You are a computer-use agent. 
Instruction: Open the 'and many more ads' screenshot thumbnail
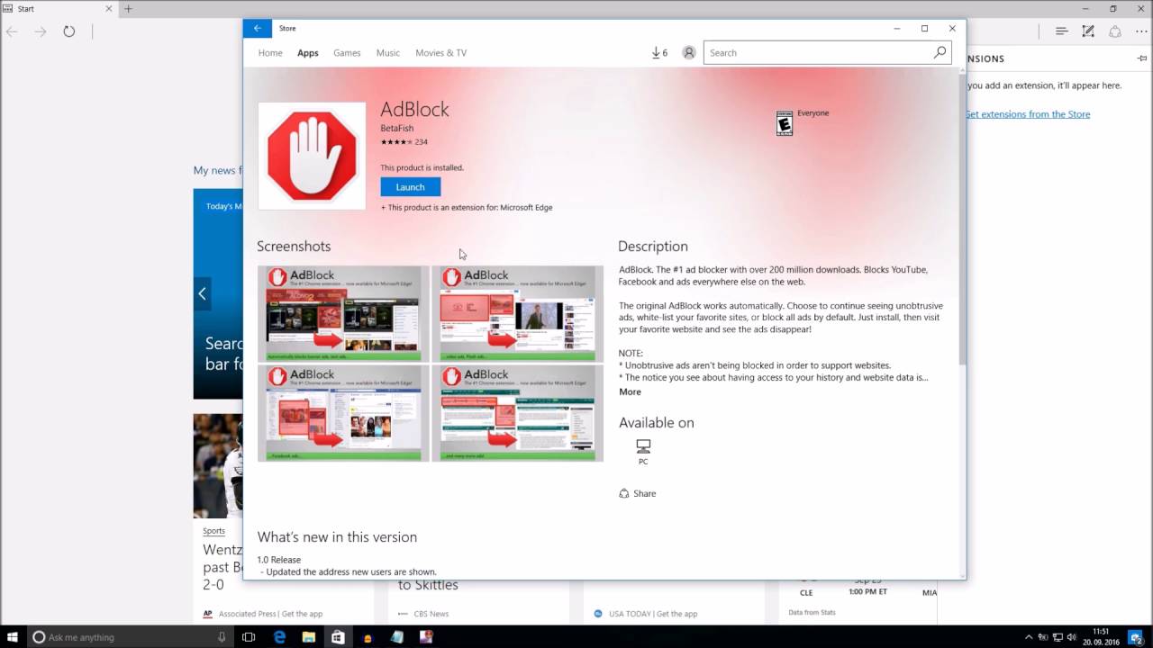tap(517, 413)
